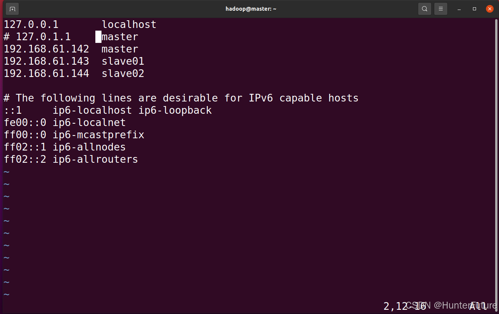
Task: Place cursor on localhost entry
Action: [x=129, y=25]
